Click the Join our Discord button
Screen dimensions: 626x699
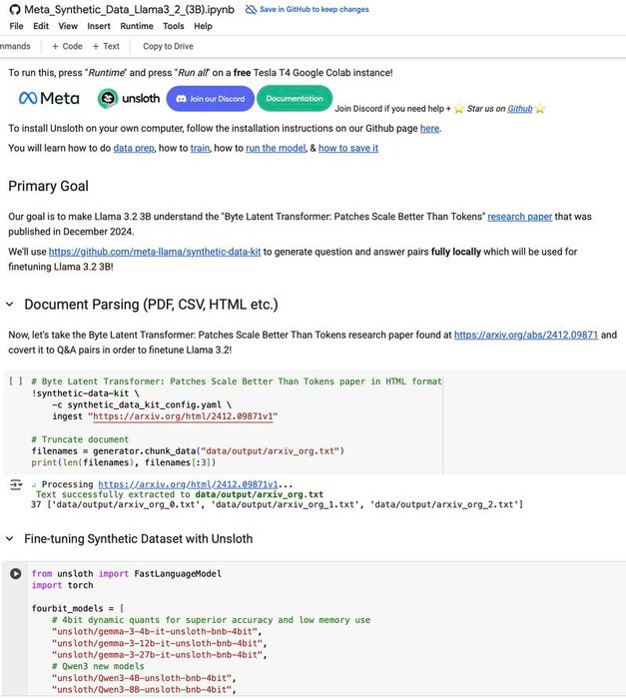click(210, 98)
